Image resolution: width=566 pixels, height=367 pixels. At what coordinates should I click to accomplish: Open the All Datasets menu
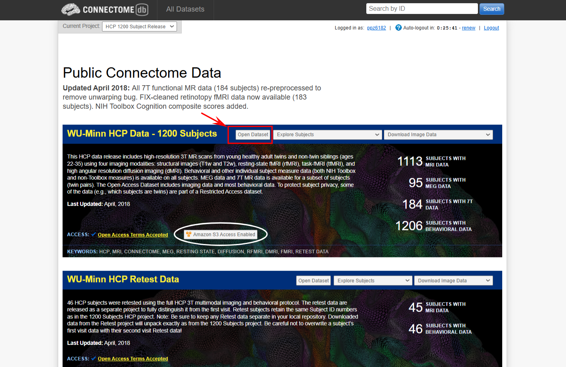pyautogui.click(x=185, y=9)
